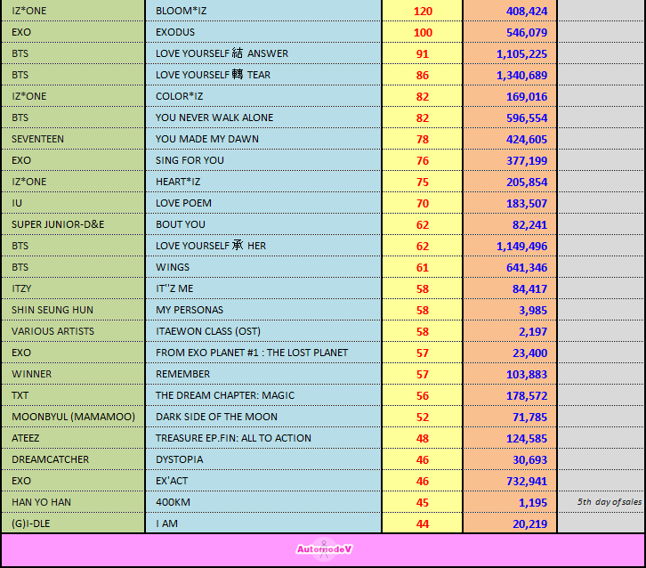The width and height of the screenshot is (646, 568).
Task: Select YOU MADE MY DAWN cell
Action: [x=263, y=139]
